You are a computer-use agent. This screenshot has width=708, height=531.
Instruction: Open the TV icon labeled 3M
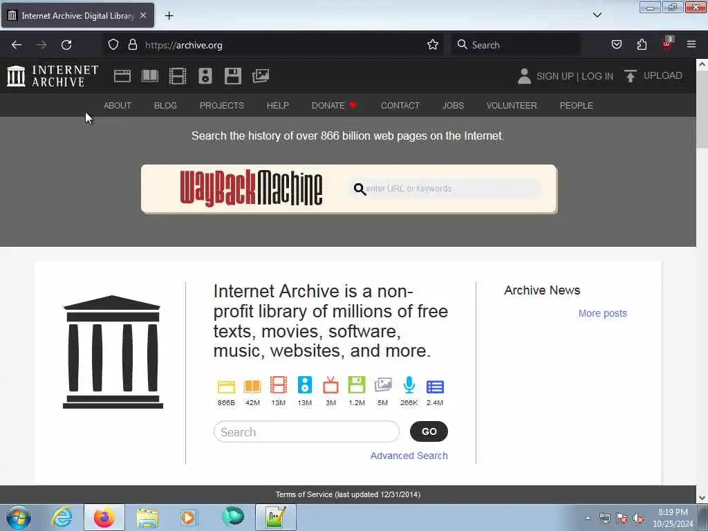tap(331, 385)
